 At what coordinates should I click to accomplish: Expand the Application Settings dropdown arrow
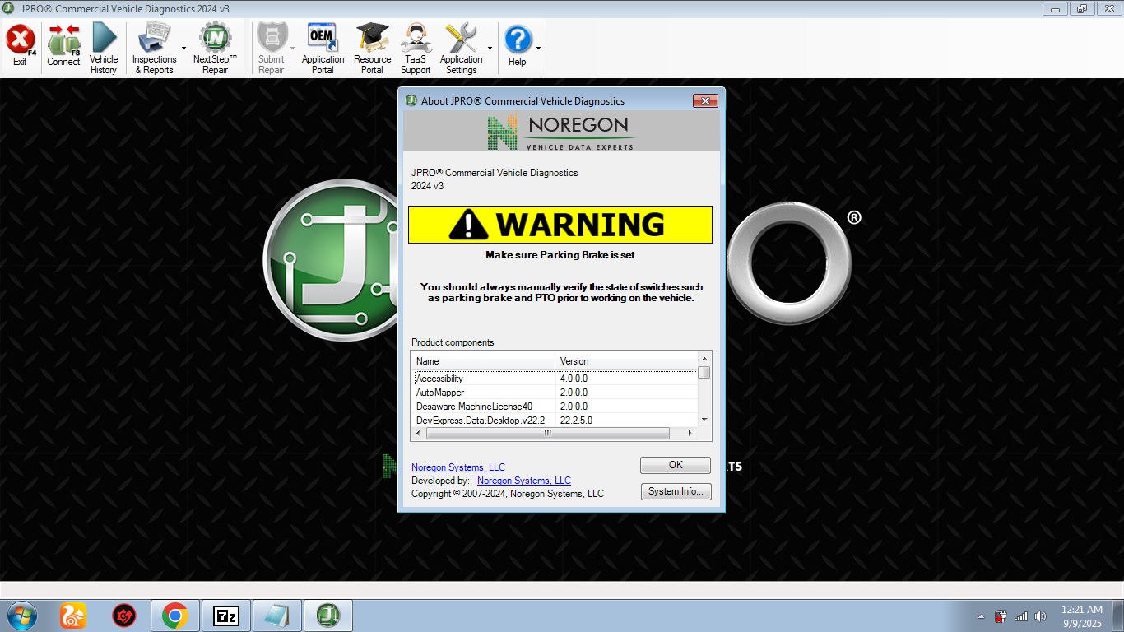(x=490, y=49)
